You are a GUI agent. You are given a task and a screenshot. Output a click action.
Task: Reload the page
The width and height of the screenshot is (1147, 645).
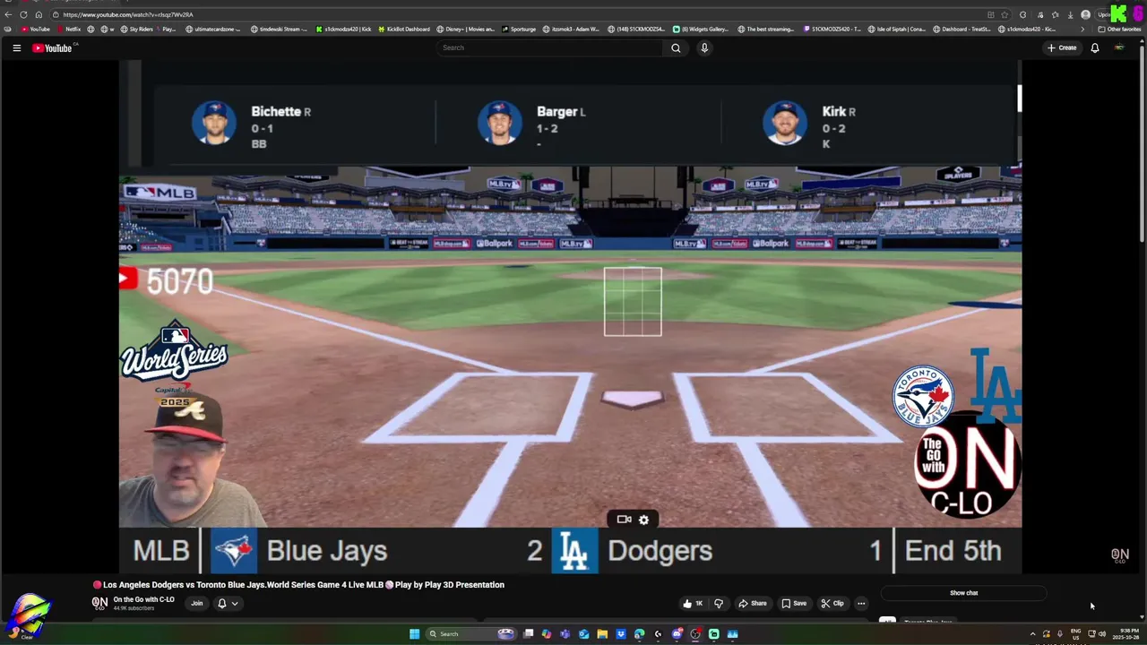(x=24, y=14)
